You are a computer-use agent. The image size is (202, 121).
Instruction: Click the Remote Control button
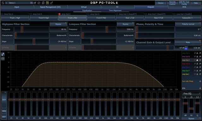click(172, 3)
